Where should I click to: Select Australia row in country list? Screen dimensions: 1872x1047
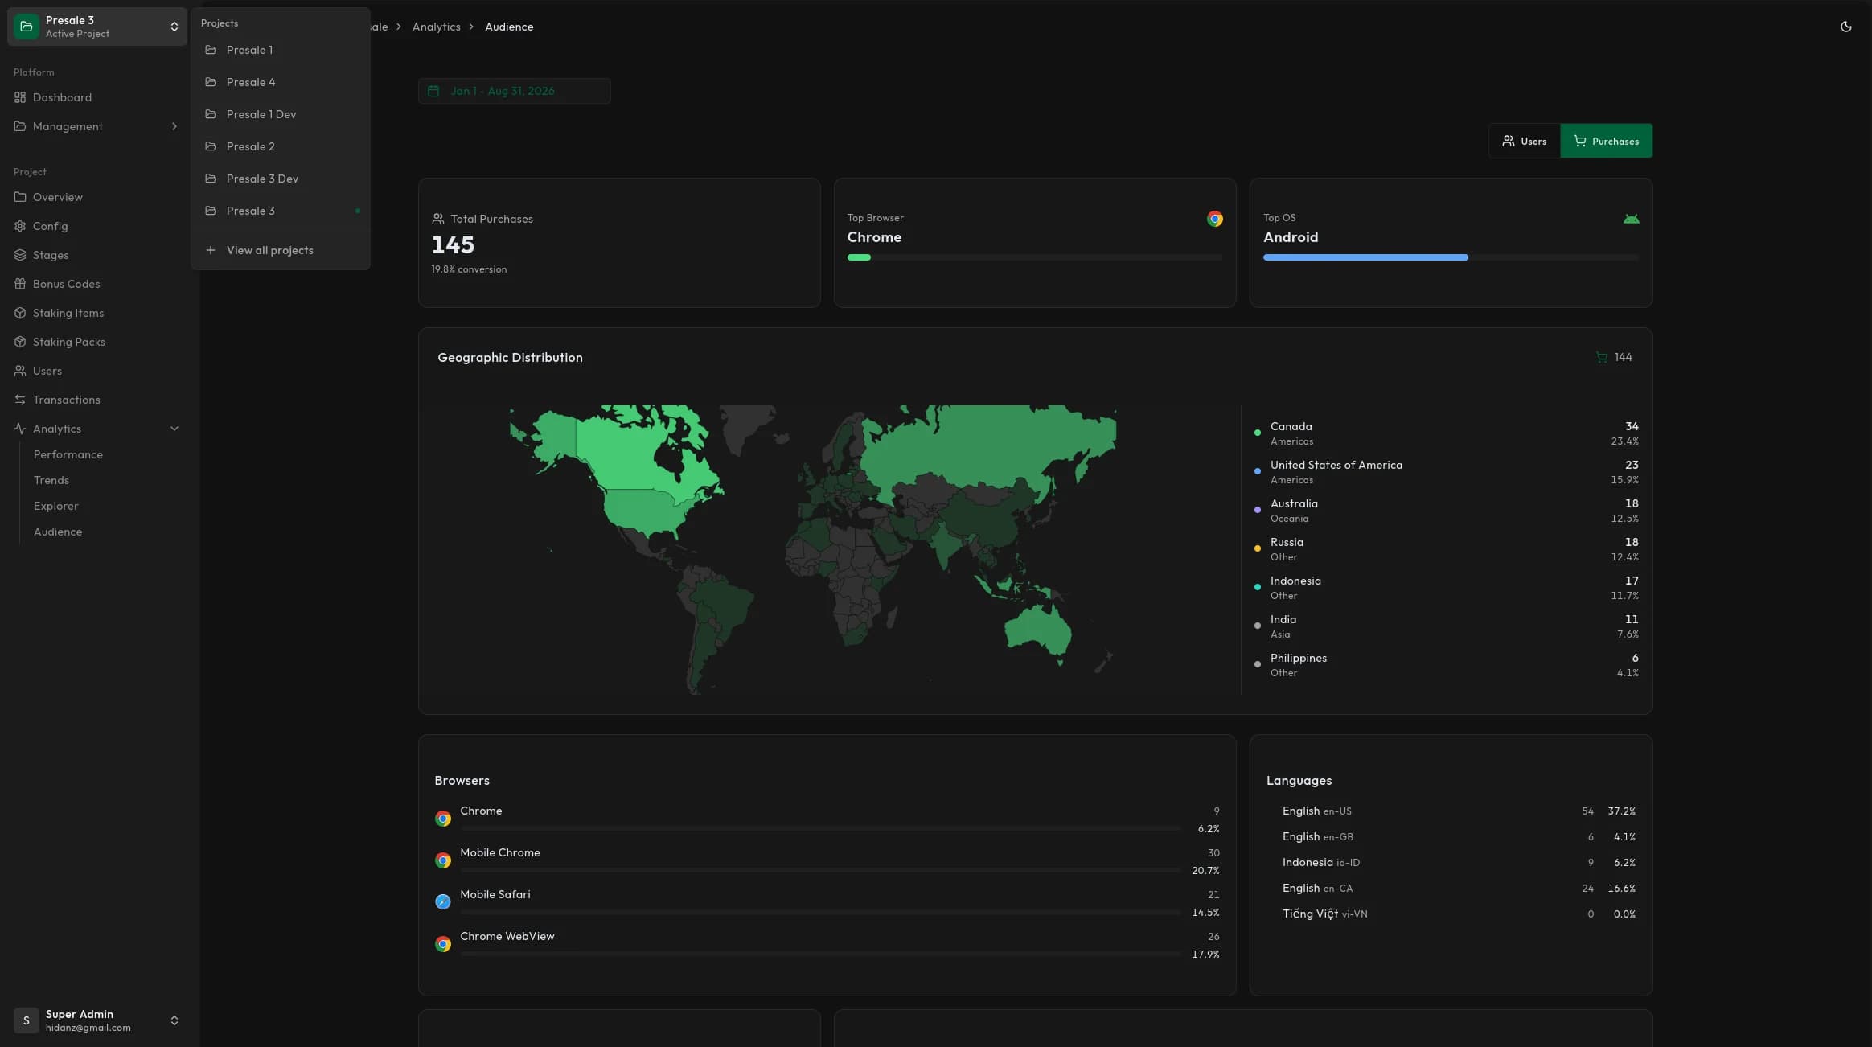click(1446, 511)
